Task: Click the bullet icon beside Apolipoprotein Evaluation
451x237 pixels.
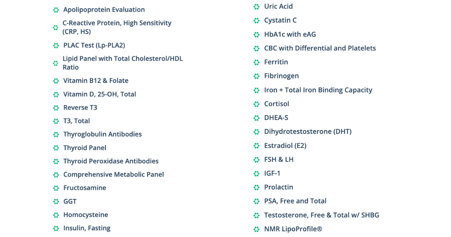Action: point(56,10)
